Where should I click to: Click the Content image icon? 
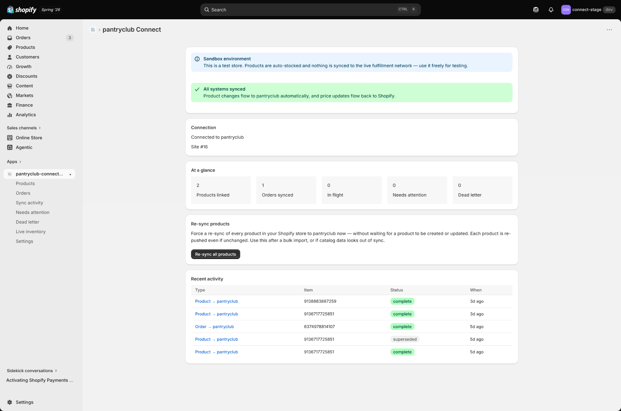[10, 86]
